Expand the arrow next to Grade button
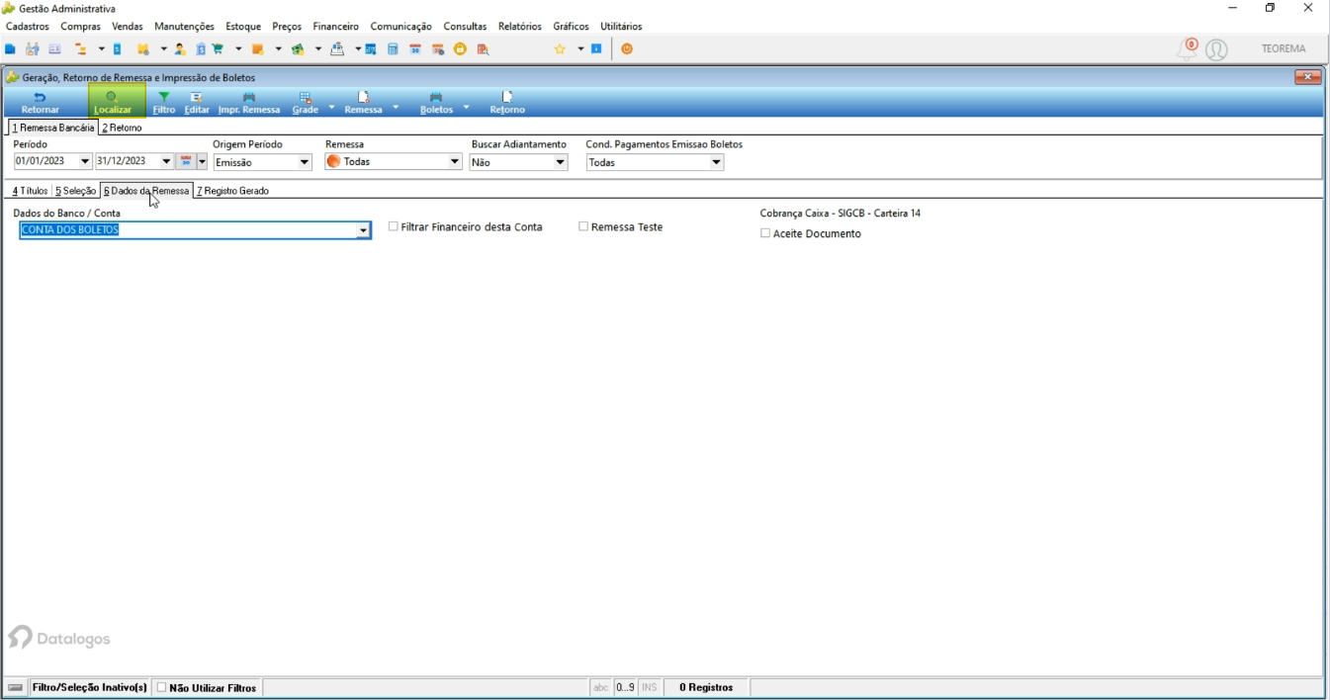Image resolution: width=1330 pixels, height=700 pixels. click(331, 107)
